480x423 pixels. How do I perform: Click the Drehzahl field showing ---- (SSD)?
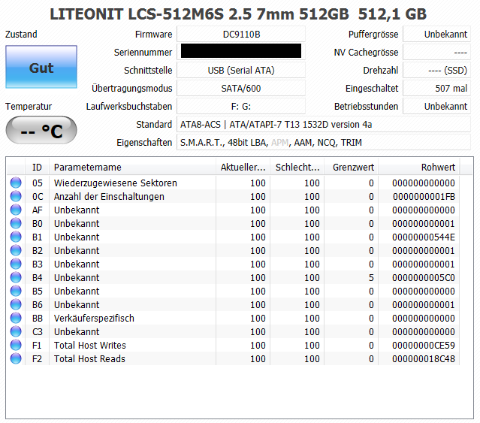436,70
